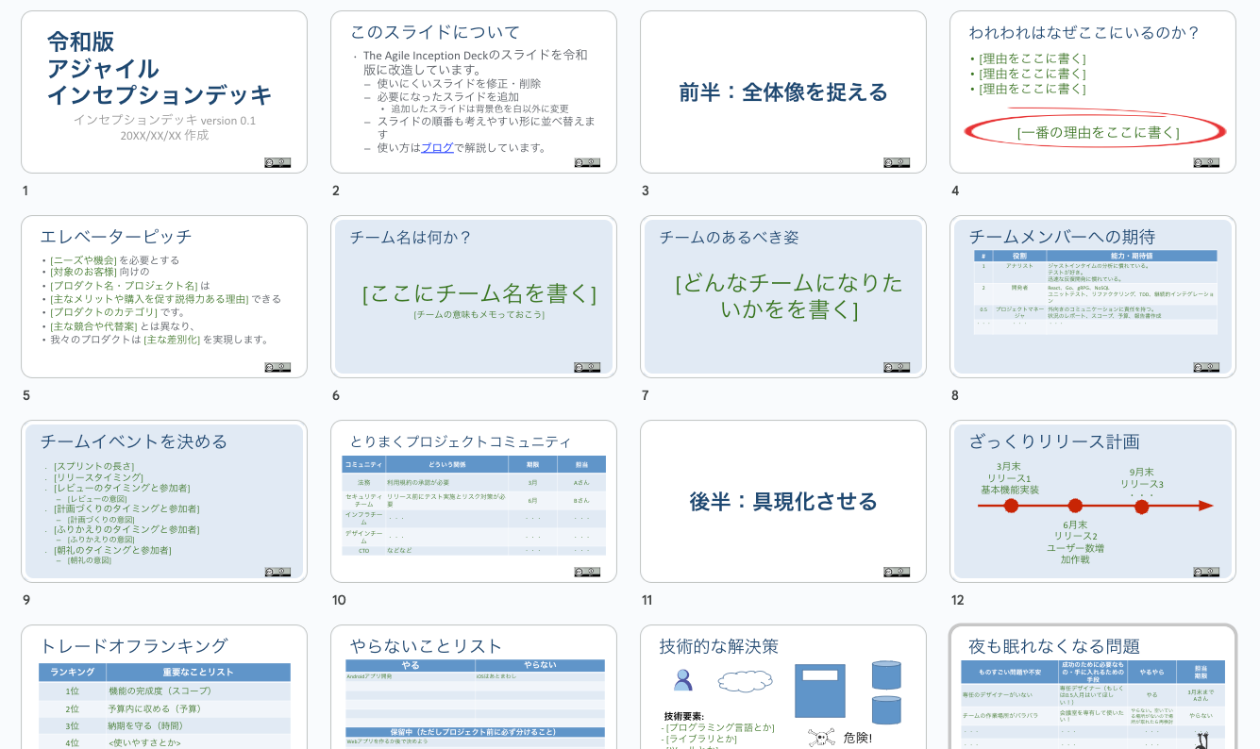Screen dimensions: 1260x749
Task: Click the skull and crossbones danger icon
Action: [821, 738]
